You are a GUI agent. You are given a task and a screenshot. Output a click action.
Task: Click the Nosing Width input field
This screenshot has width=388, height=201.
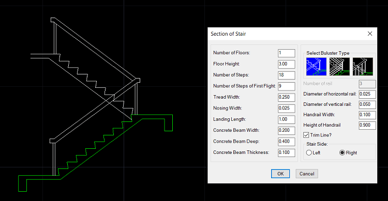pyautogui.click(x=286, y=109)
